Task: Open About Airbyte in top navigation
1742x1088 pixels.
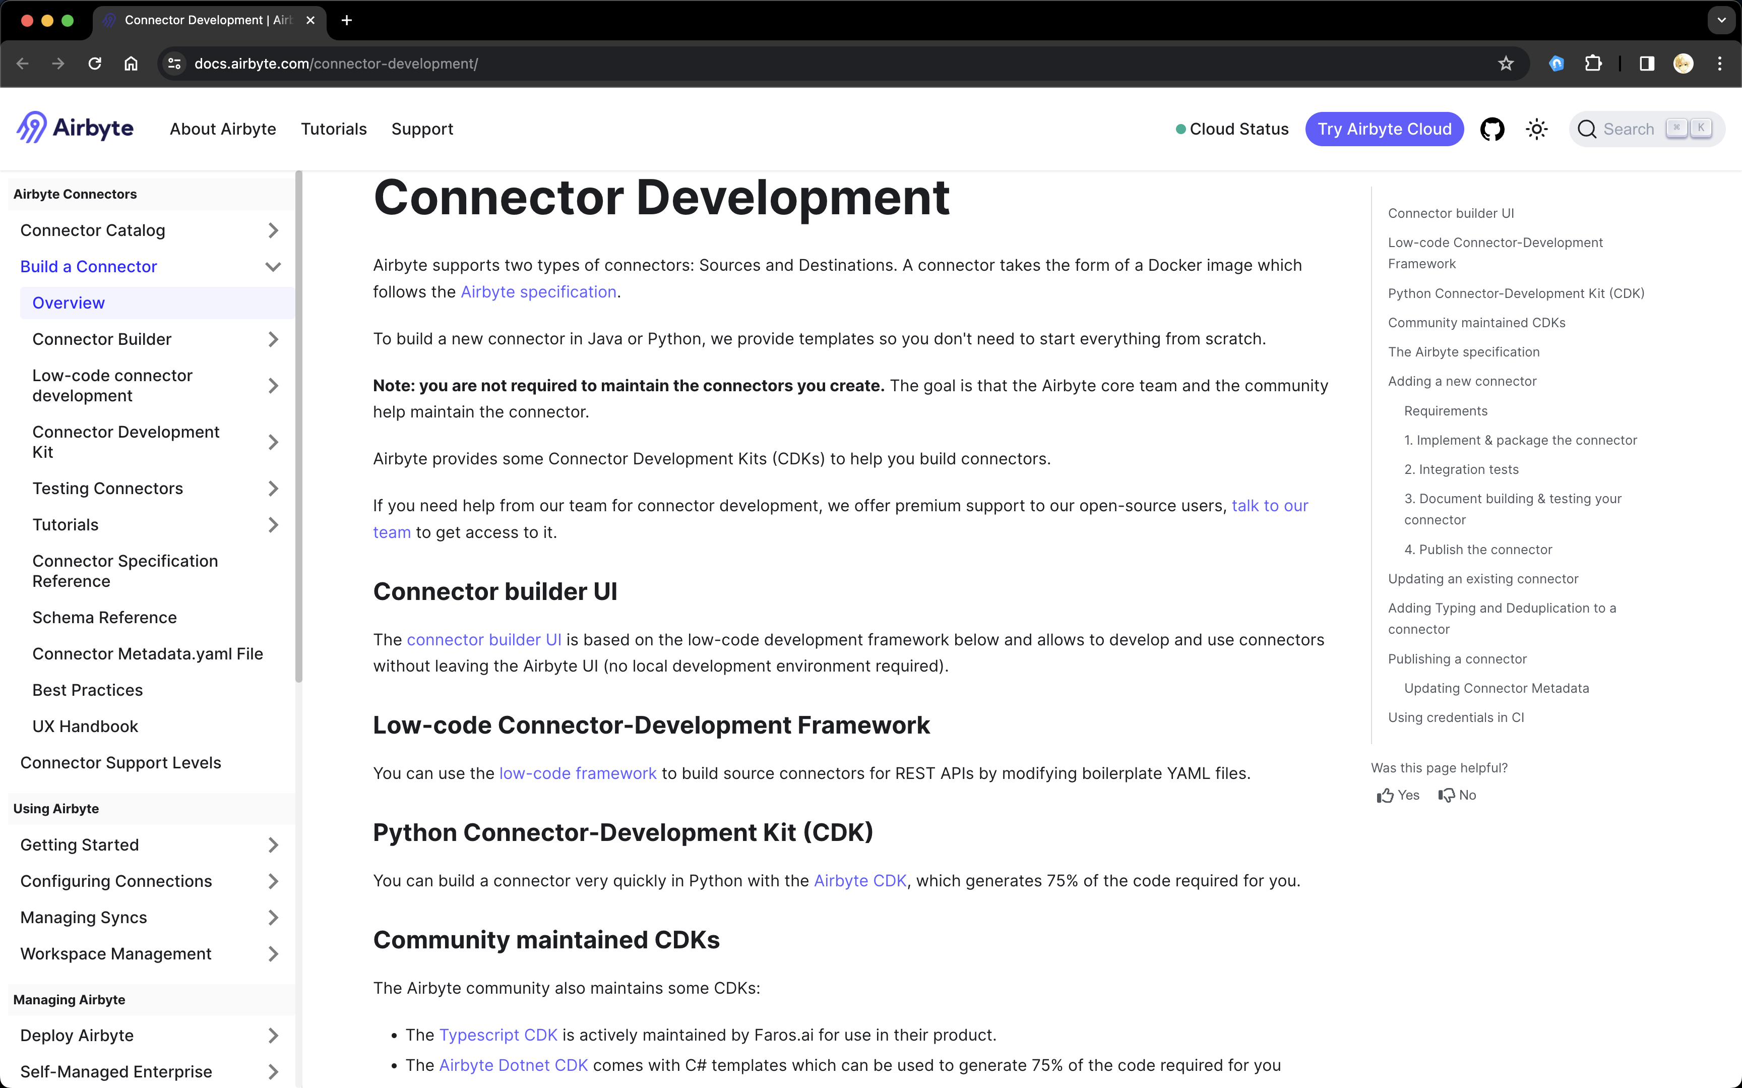Action: [223, 129]
